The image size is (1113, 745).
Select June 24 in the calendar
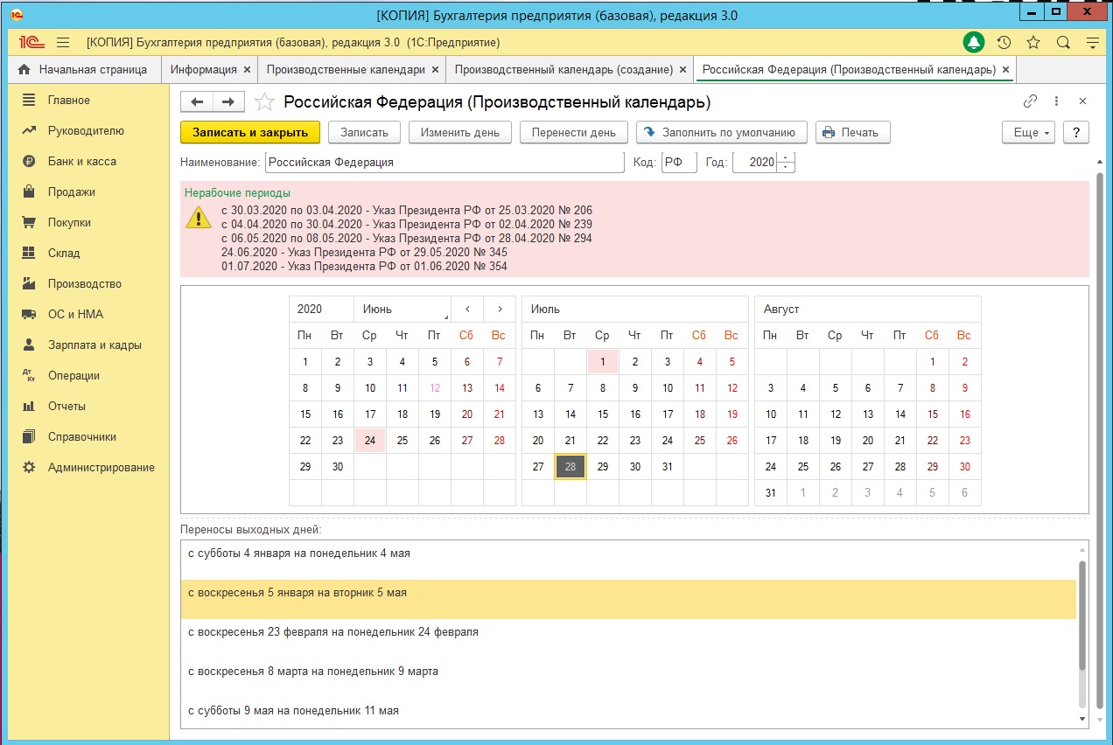370,440
